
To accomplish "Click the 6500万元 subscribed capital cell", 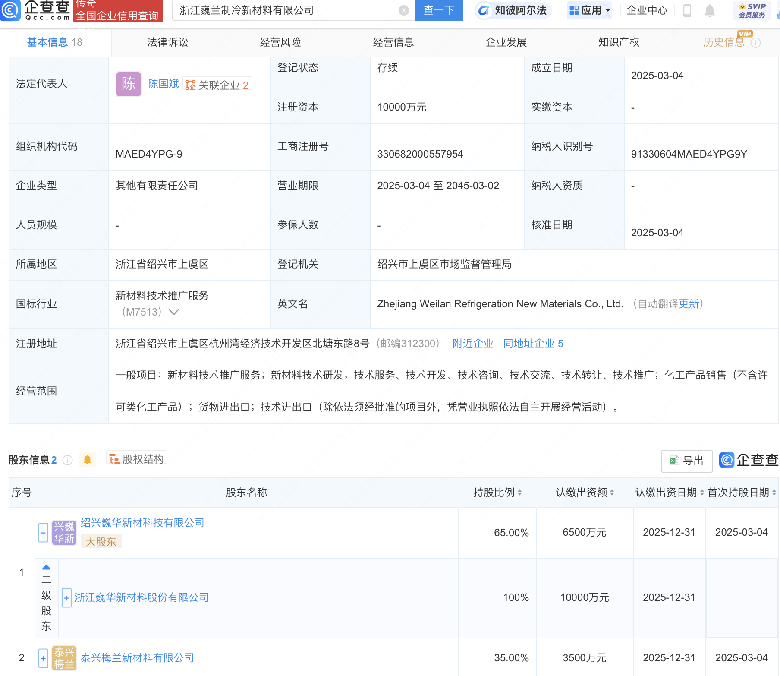I will pyautogui.click(x=584, y=533).
